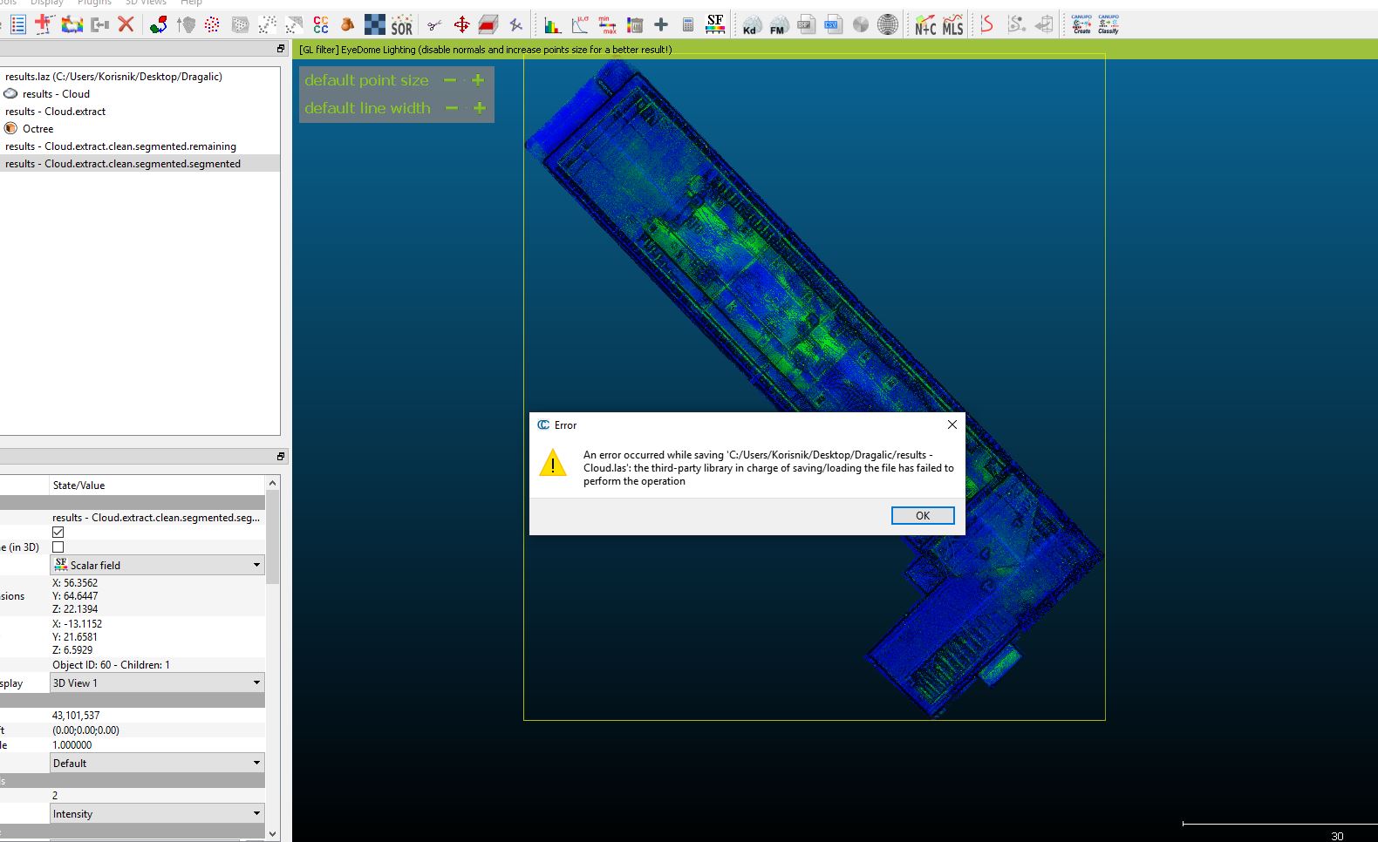
Task: Open the Intensity scalar field dropdown
Action: [x=157, y=814]
